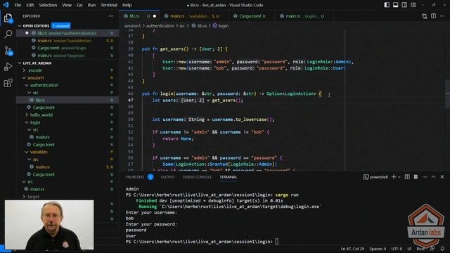The height and width of the screenshot is (253, 450).
Task: Open the Terminal menu
Action: click(109, 5)
